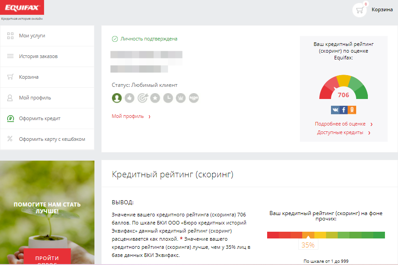Screen dimensions: 398x265
Task: Share rating via Facebook icon
Action: (344, 110)
